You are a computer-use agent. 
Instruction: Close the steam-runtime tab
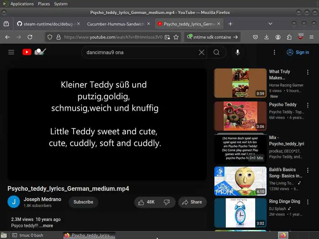tap(79, 24)
